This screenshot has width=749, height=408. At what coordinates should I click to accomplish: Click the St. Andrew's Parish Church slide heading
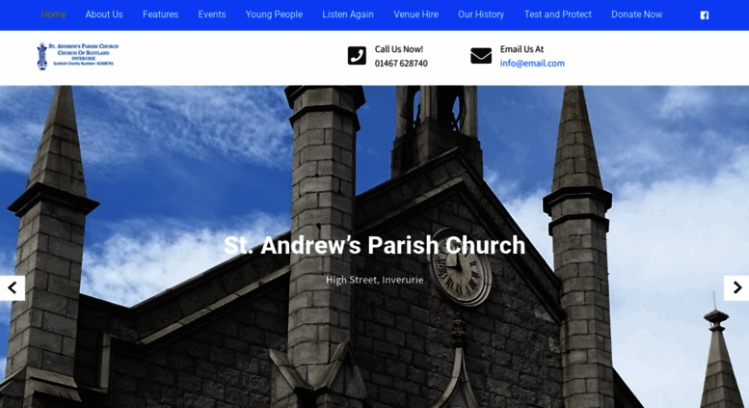point(374,245)
